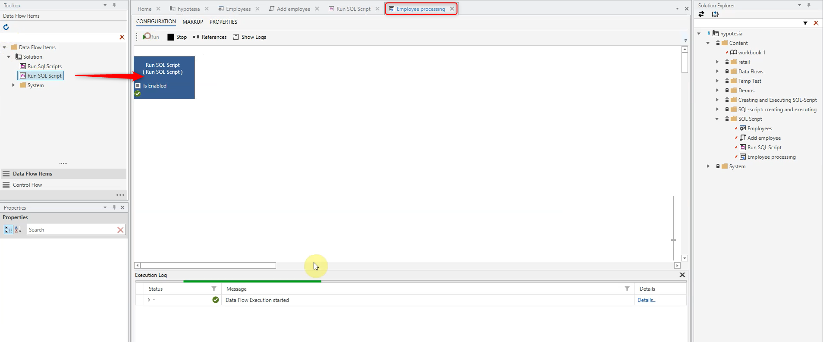Screen dimensions: 823x342
Task: Select categorized view in Properties panel
Action: [x=9, y=230]
